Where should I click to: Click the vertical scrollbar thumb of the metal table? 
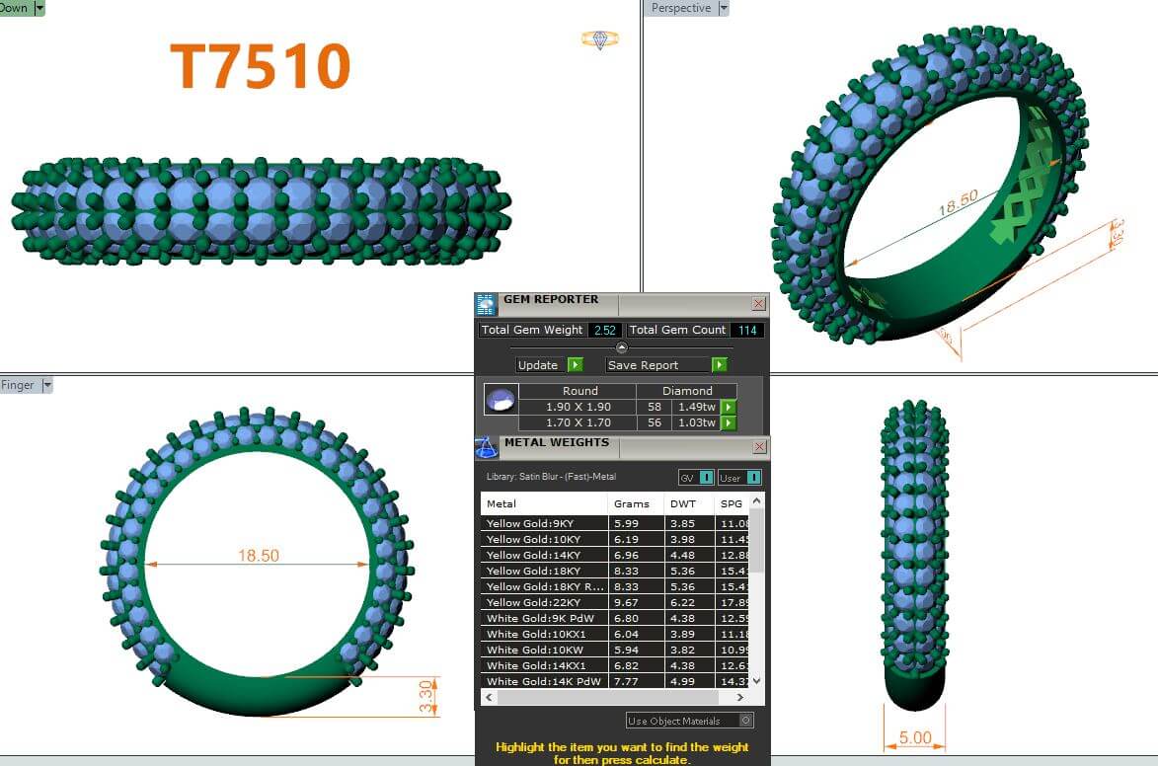pos(756,543)
